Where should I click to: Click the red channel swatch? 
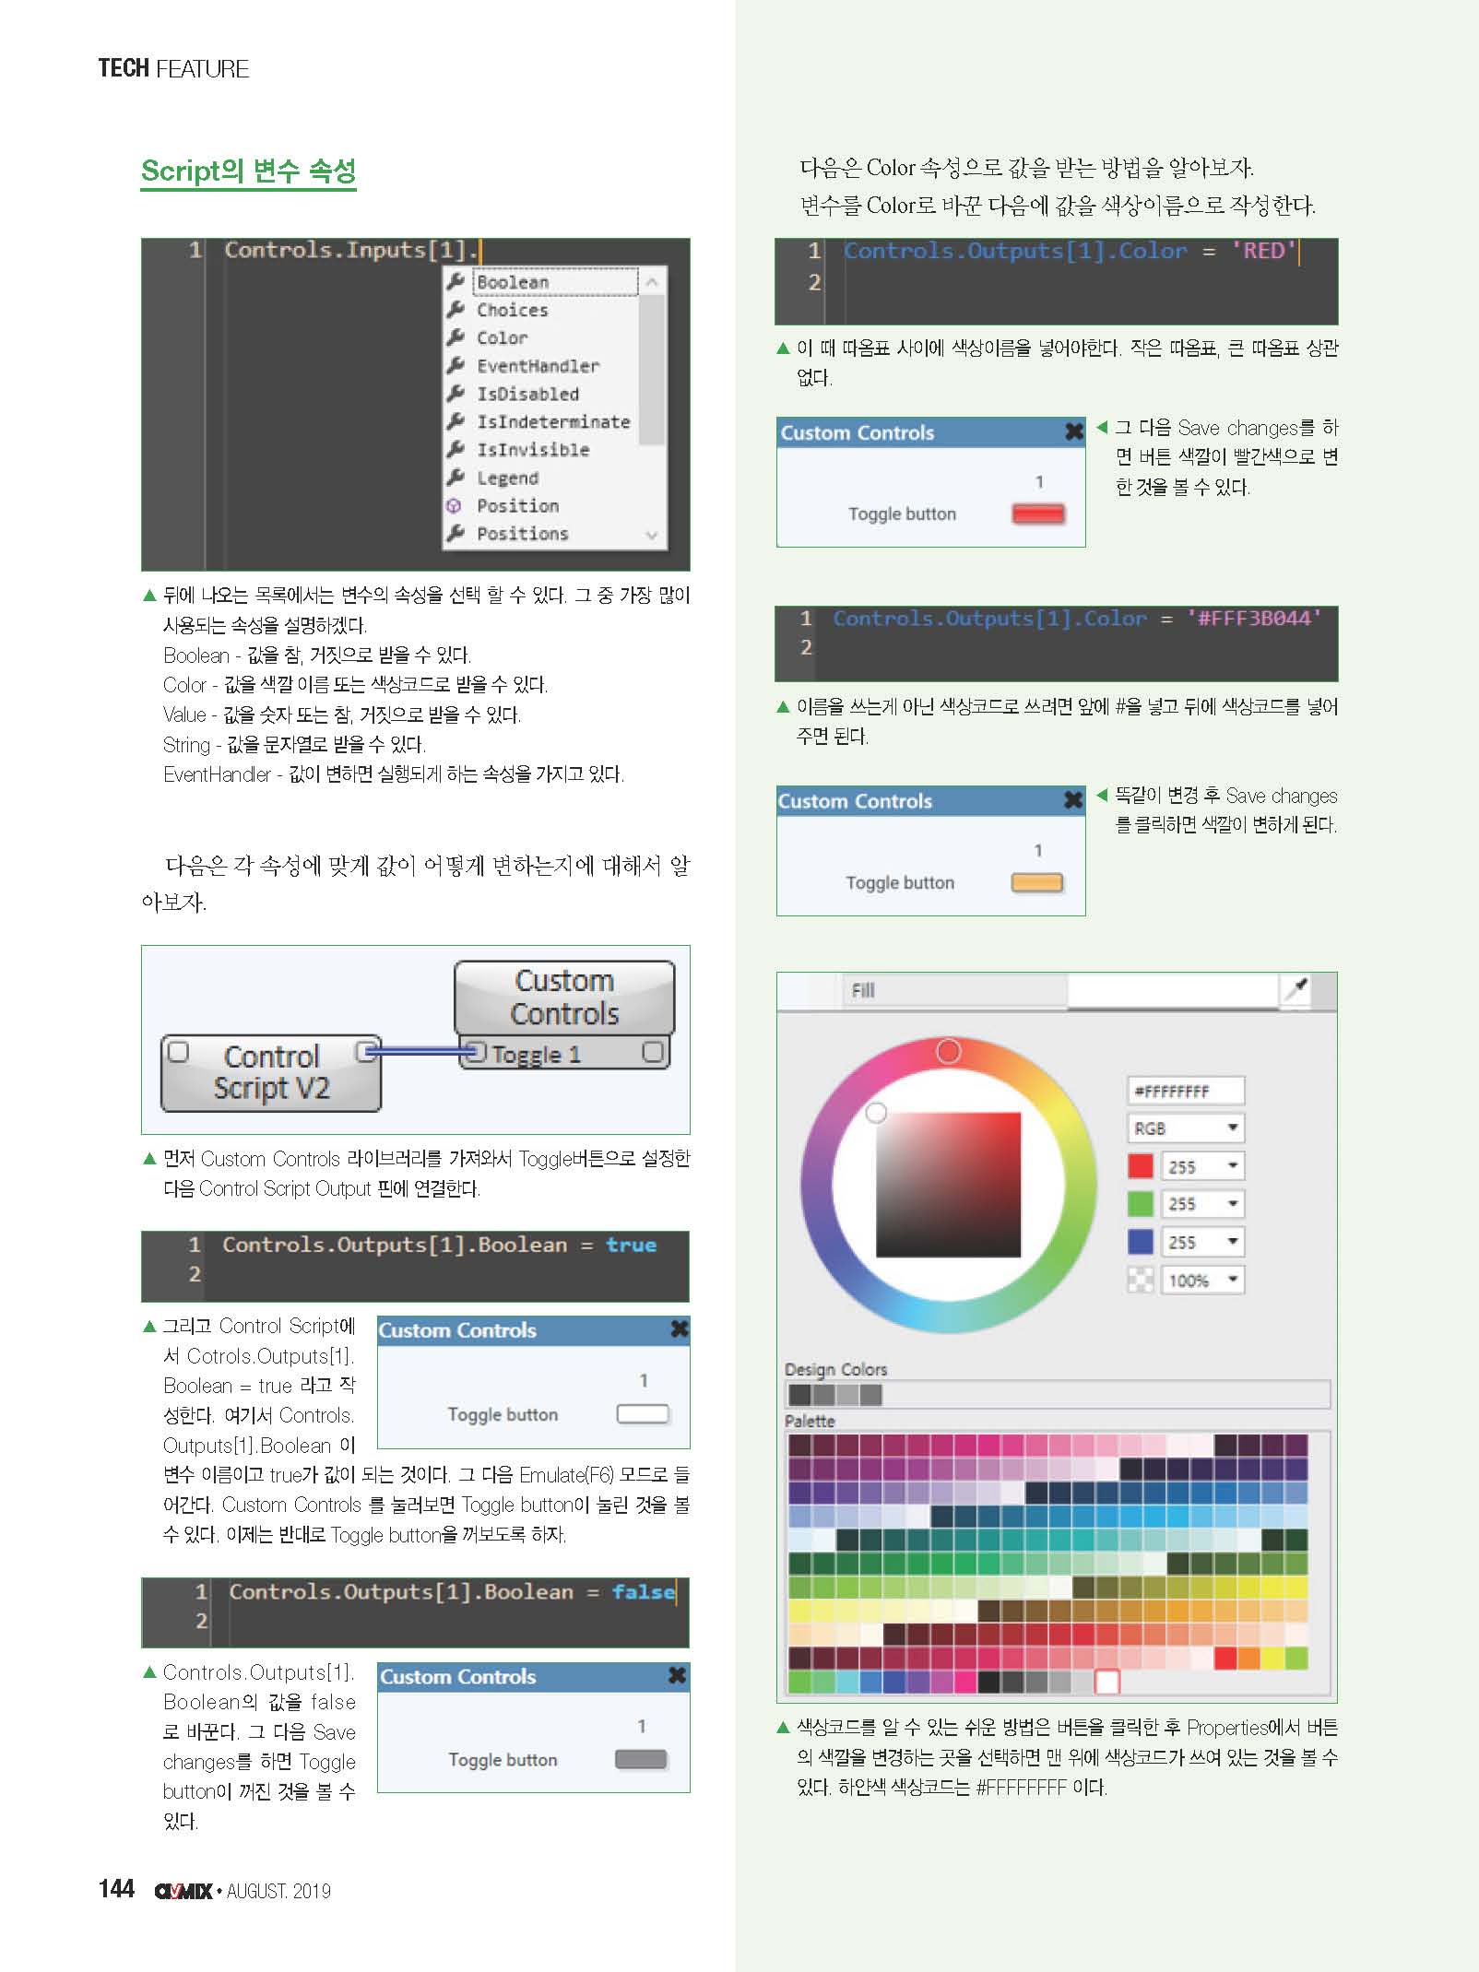(1141, 1166)
